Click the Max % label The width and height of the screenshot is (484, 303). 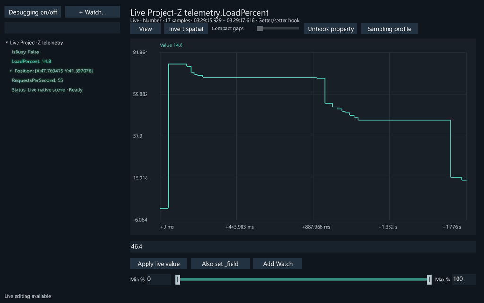pyautogui.click(x=442, y=279)
